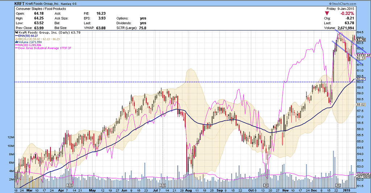Click the volume bars icon in legend

17,42
